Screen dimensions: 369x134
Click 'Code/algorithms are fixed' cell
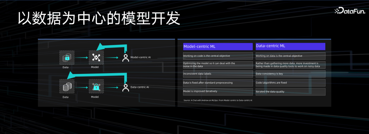click(290, 83)
